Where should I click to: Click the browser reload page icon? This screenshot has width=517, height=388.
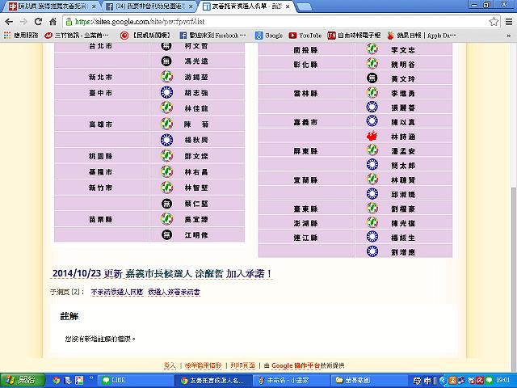point(40,22)
